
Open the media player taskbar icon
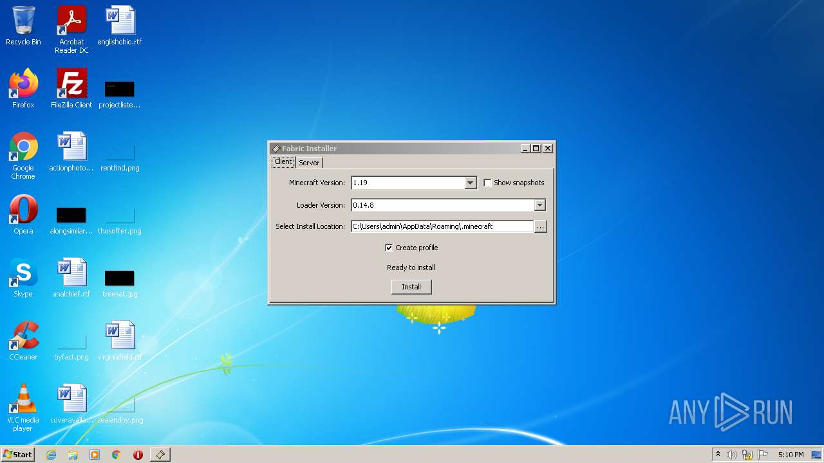(x=95, y=455)
